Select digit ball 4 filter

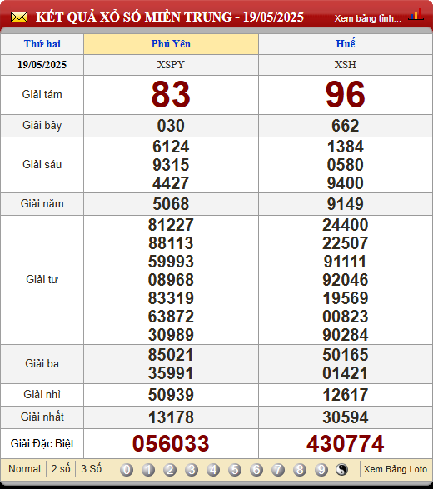(213, 470)
